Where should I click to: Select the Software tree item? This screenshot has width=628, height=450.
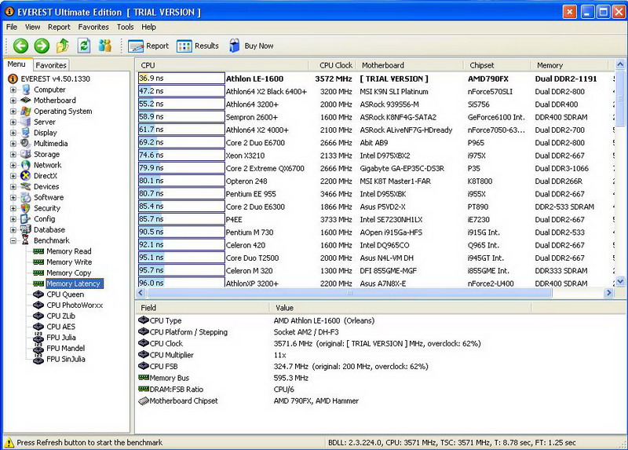(49, 198)
